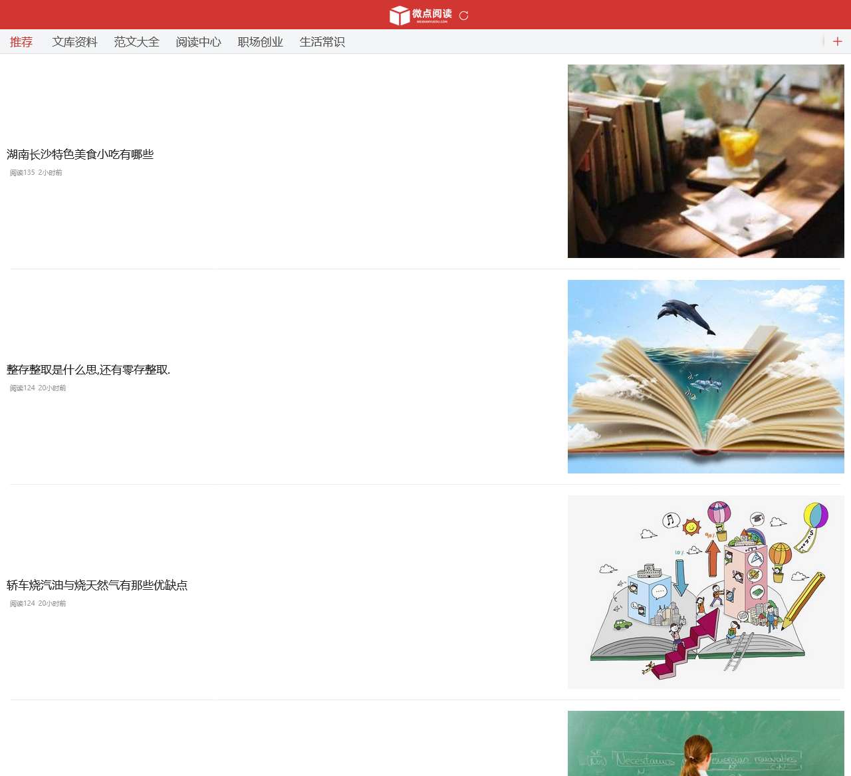Read article 整存整取是什么思,还有零存整取.
Viewport: 851px width, 776px height.
[88, 370]
